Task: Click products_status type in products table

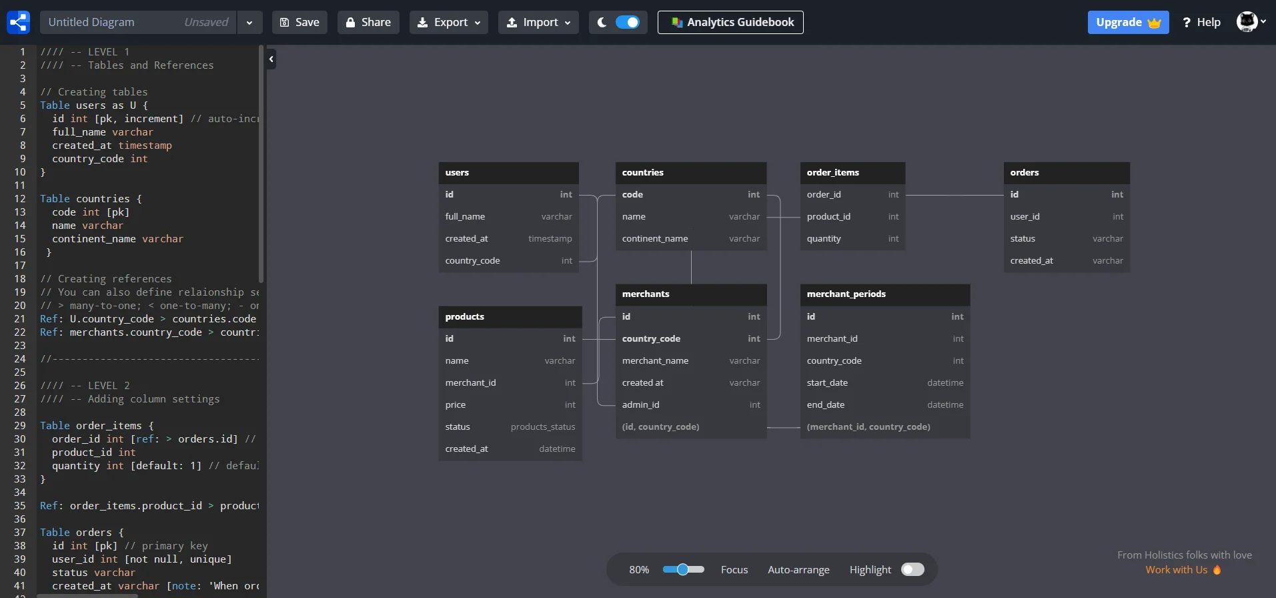Action: click(x=542, y=426)
